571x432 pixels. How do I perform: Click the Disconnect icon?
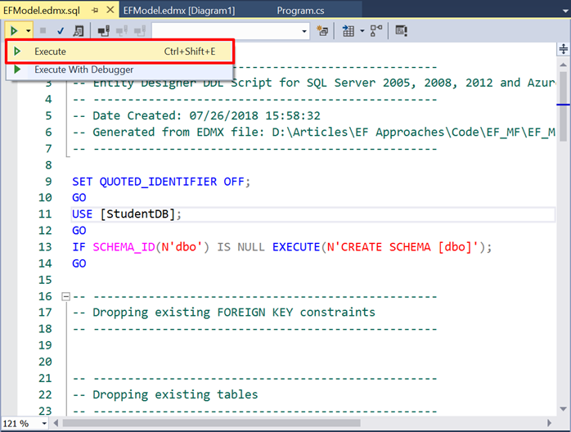coord(122,31)
